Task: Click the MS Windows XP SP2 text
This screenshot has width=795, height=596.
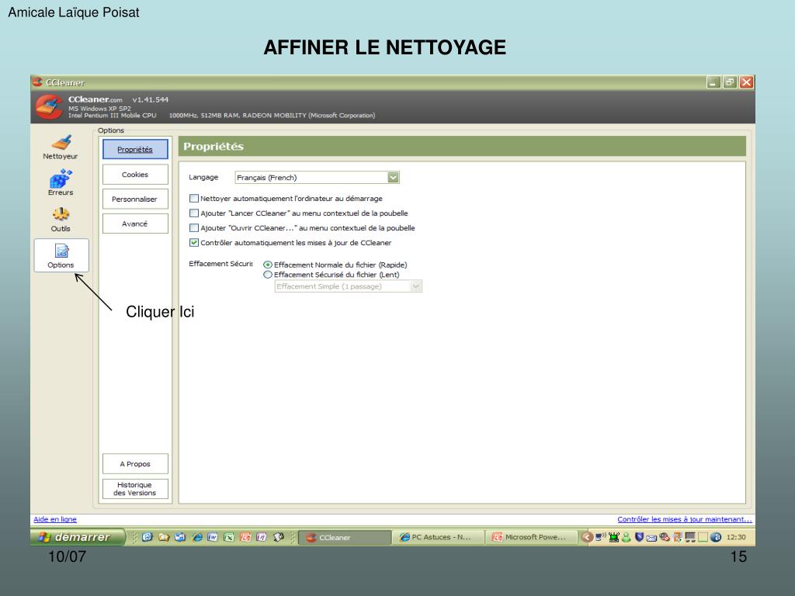Action: [x=99, y=109]
